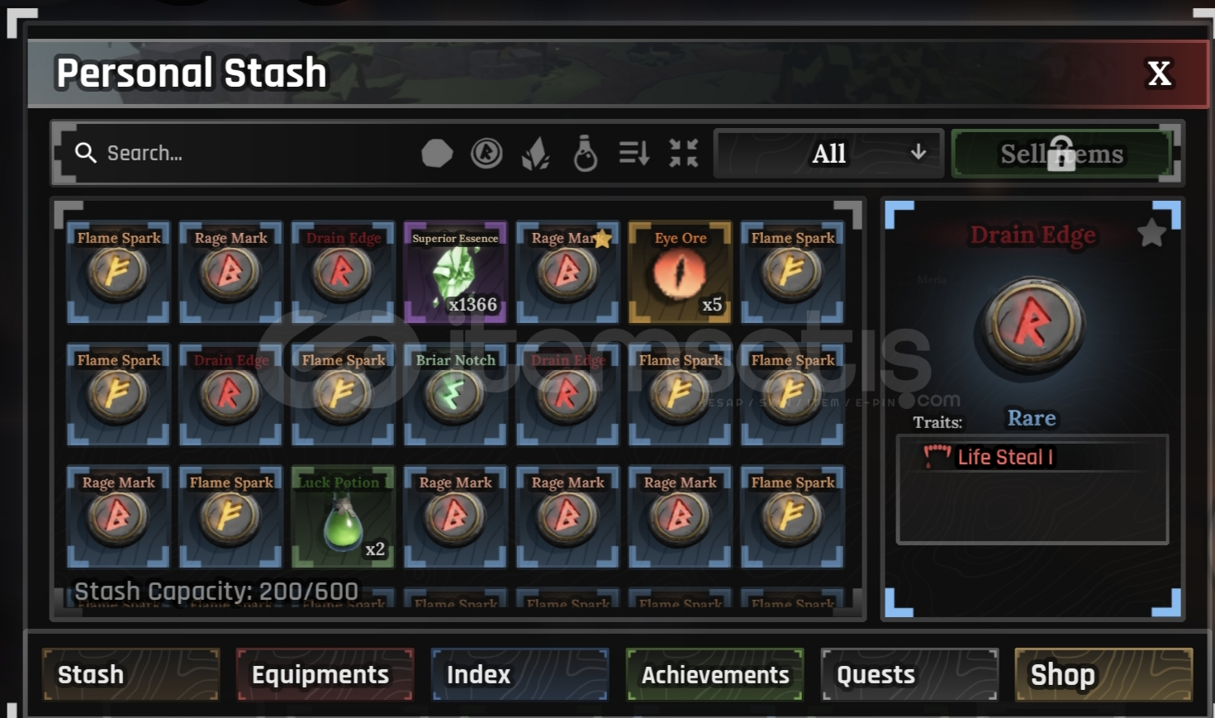The height and width of the screenshot is (718, 1215).
Task: Select the Eye Ore x5 item
Action: pos(680,272)
